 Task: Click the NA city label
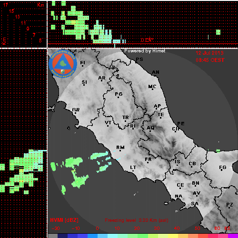178,196
